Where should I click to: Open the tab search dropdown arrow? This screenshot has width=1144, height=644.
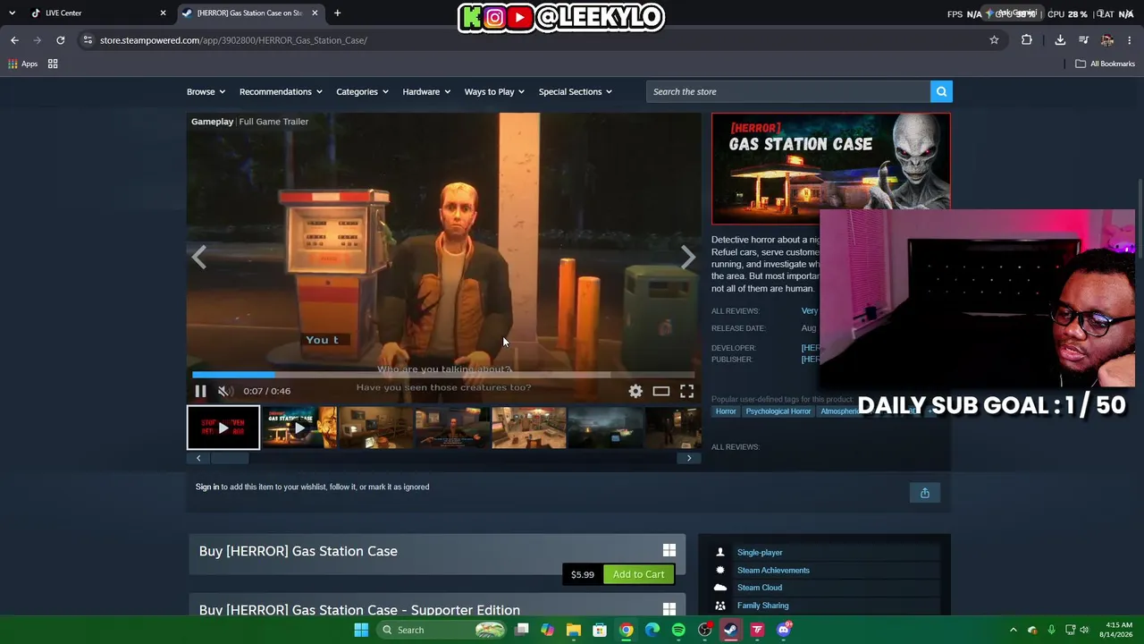pyautogui.click(x=12, y=13)
